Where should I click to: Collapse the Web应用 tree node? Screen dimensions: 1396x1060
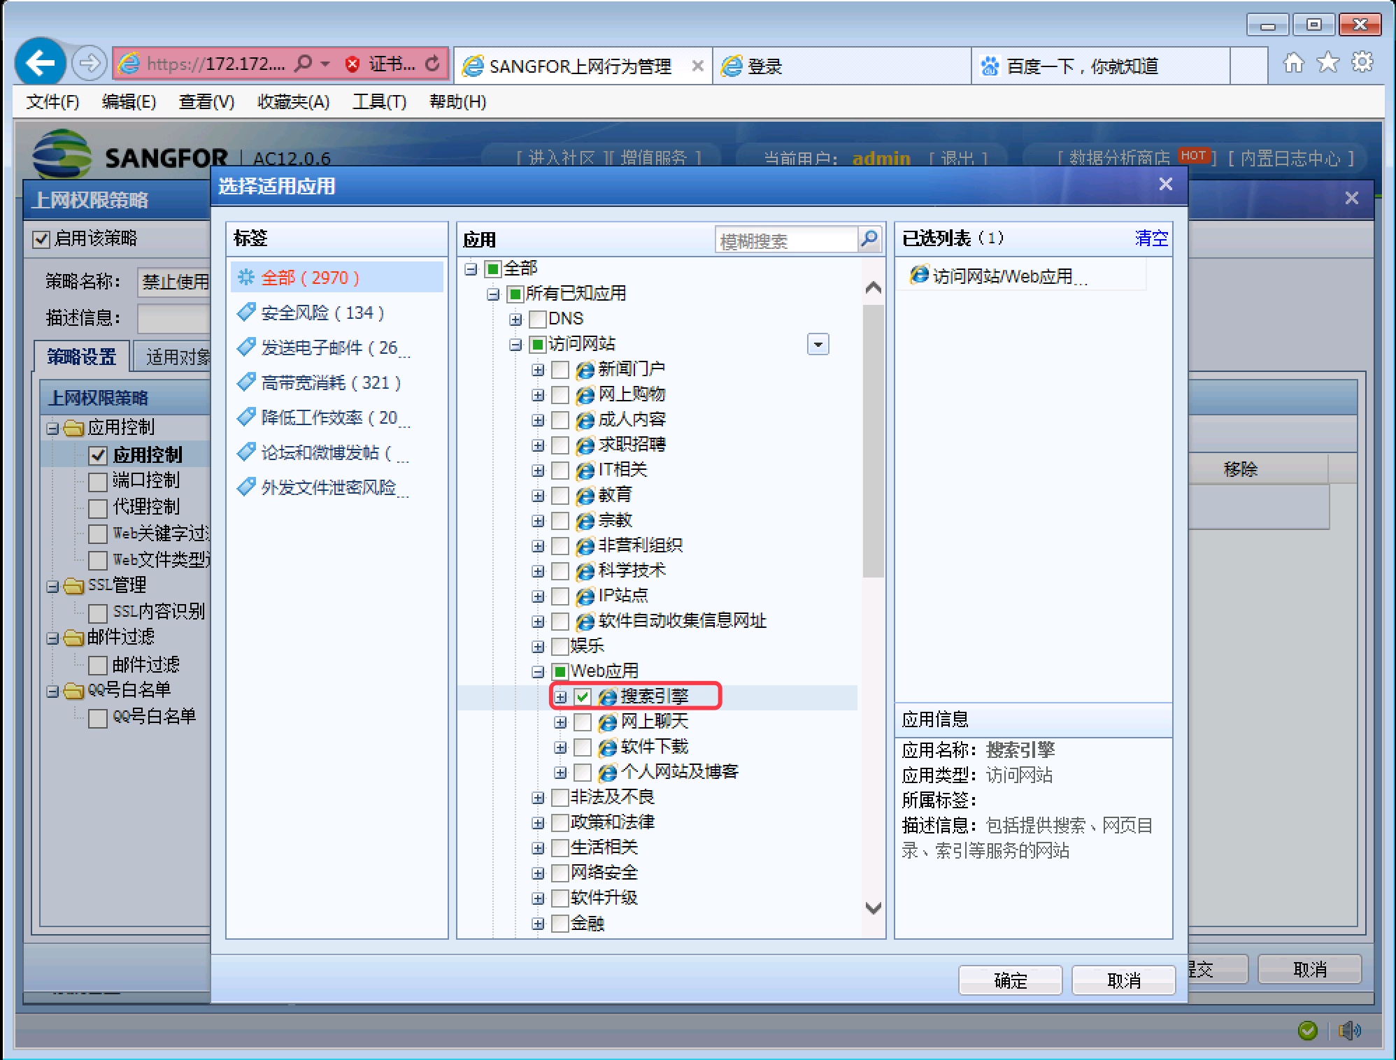(x=538, y=671)
